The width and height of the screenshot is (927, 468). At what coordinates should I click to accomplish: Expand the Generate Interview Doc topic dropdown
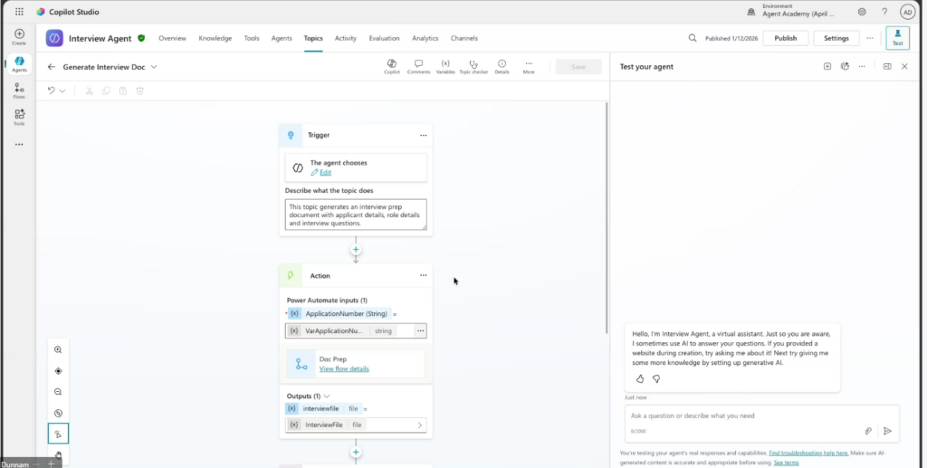click(154, 67)
